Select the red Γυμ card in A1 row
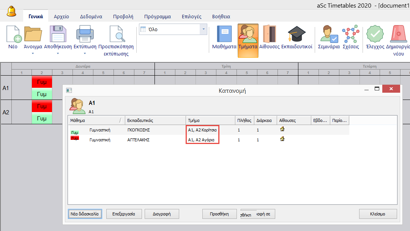The width and height of the screenshot is (410, 231). (x=41, y=82)
